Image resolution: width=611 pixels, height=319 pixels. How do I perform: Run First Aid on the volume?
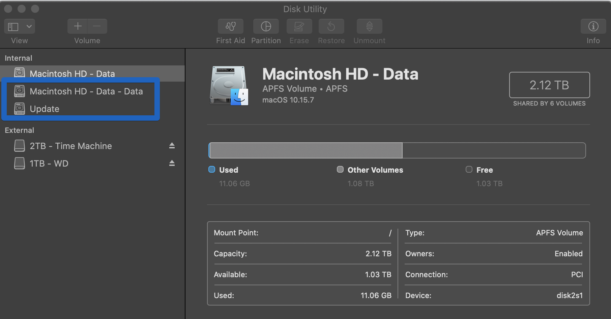[x=230, y=27]
